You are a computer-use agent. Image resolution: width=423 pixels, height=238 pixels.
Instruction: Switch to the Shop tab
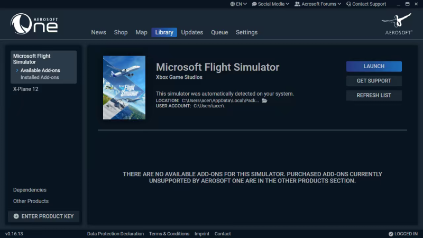pos(121,32)
